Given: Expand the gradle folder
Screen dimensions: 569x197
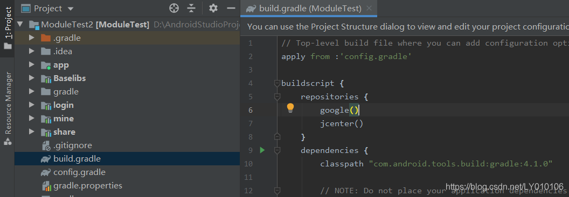Looking at the screenshot, I should [x=32, y=92].
